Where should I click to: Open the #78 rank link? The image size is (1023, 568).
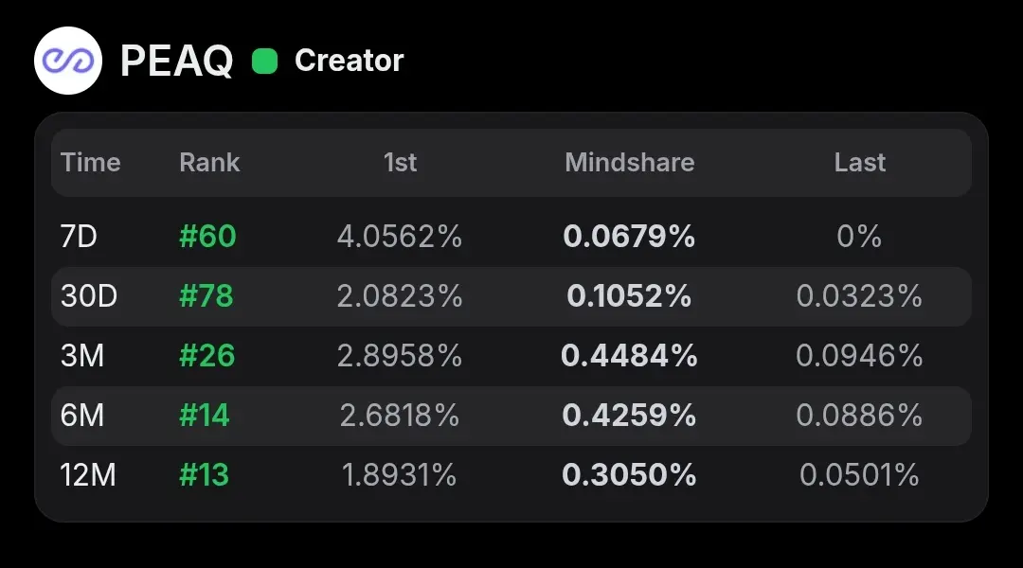(x=206, y=296)
